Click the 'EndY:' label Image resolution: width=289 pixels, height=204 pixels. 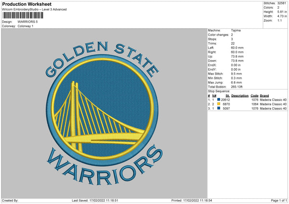point(212,69)
